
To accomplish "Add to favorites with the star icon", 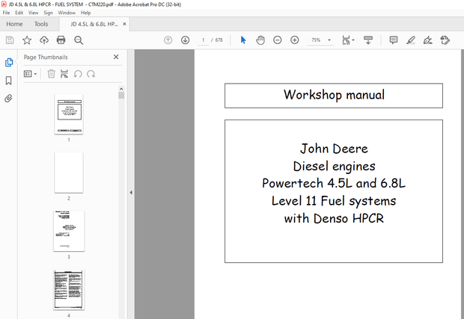I will point(27,40).
